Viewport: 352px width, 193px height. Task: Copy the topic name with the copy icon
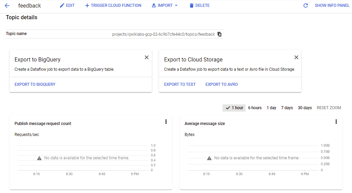[x=219, y=34]
